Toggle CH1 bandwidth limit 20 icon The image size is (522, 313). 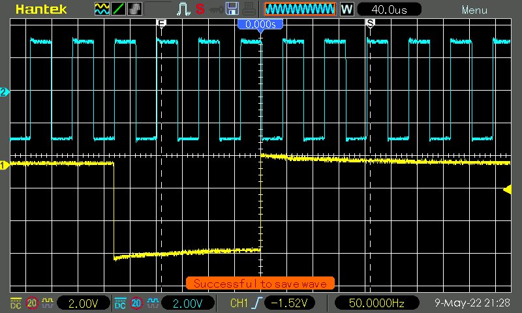[31, 303]
